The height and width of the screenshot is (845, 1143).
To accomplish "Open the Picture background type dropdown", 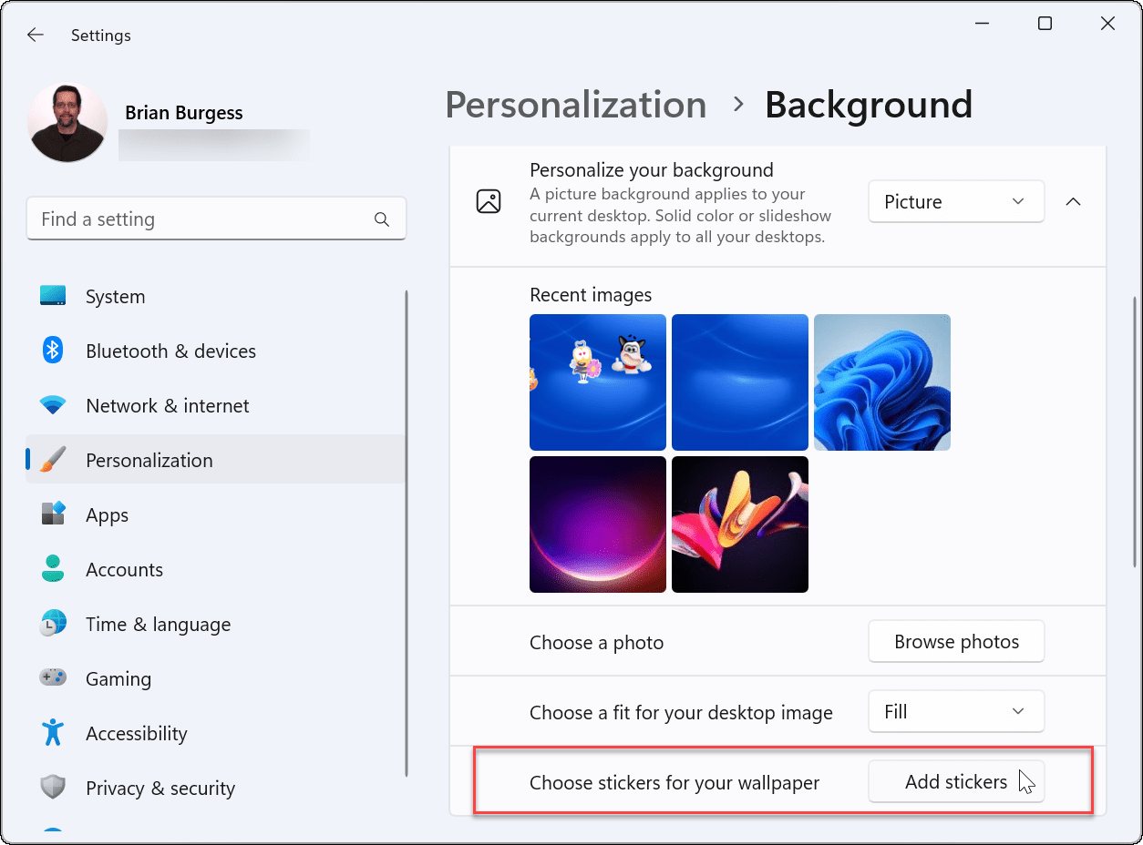I will [x=955, y=201].
